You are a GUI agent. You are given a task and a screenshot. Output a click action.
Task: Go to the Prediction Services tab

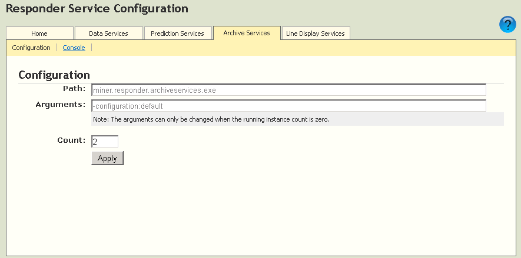pyautogui.click(x=177, y=33)
